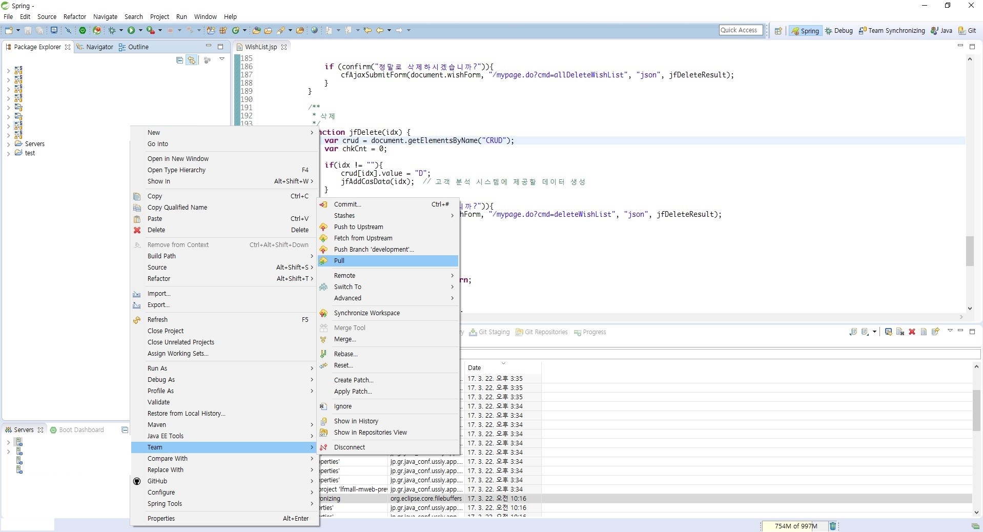The height and width of the screenshot is (532, 983).
Task: Click the GitHub icon in context menu
Action: point(137,481)
